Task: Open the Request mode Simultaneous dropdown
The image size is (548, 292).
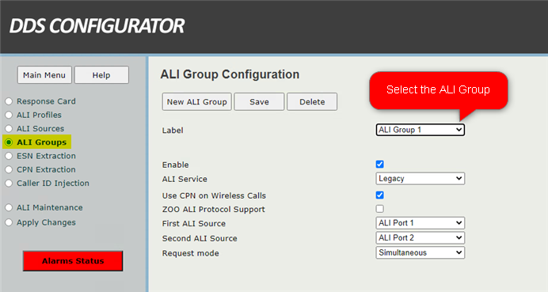Action: [x=420, y=252]
